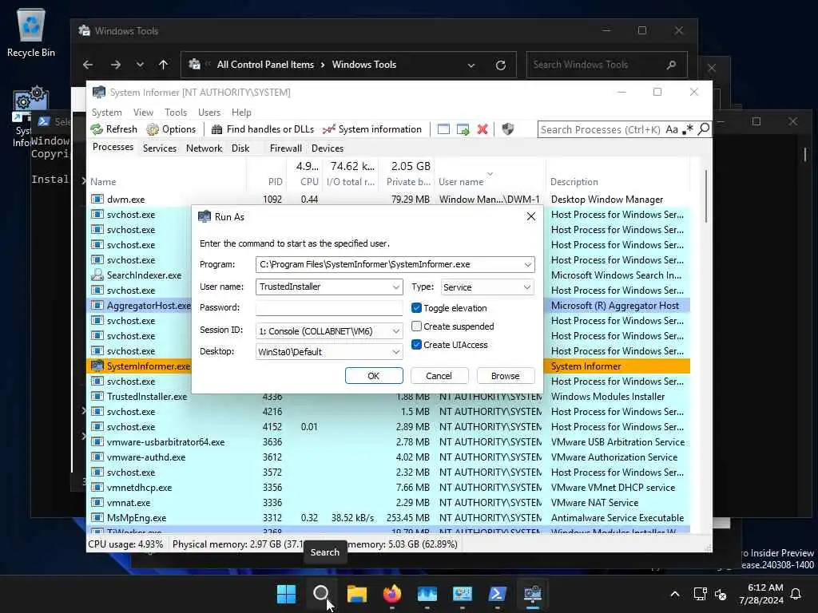Open address bar history dropdown in Windows Tools
The image size is (818, 613).
point(471,65)
